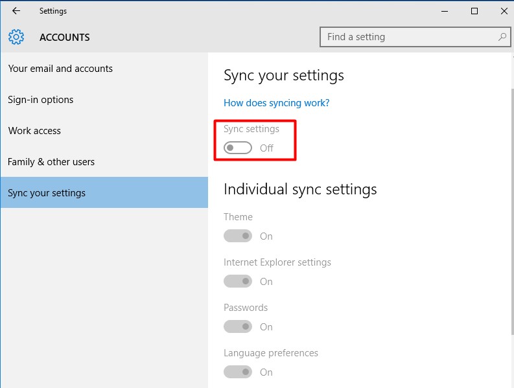This screenshot has width=514, height=388.
Task: Go to Sign-in options
Action: pos(40,100)
